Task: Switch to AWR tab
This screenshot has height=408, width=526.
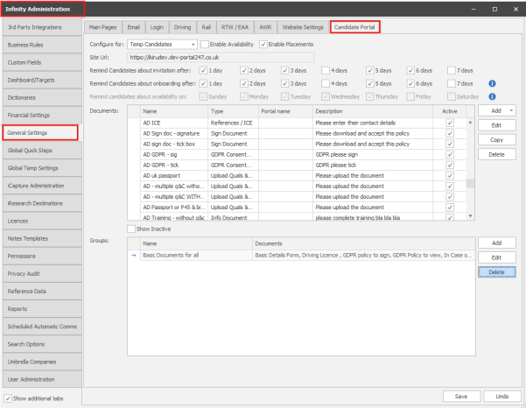Action: [265, 27]
